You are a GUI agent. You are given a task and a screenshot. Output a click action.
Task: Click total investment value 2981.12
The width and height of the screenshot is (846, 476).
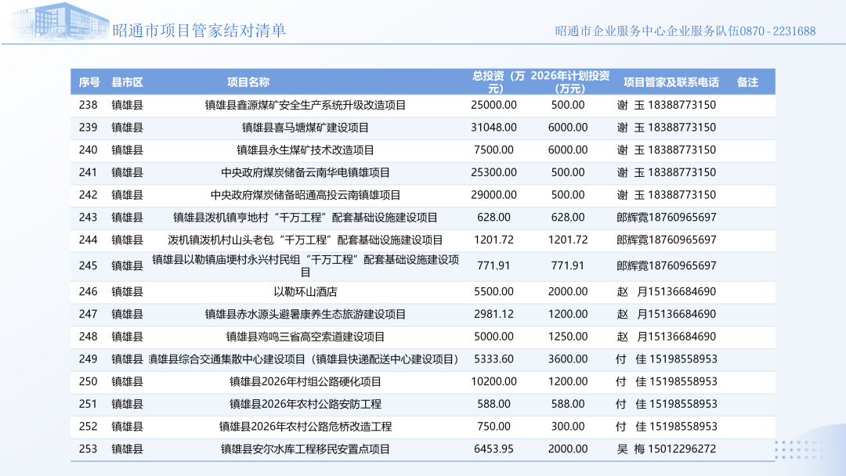(493, 314)
